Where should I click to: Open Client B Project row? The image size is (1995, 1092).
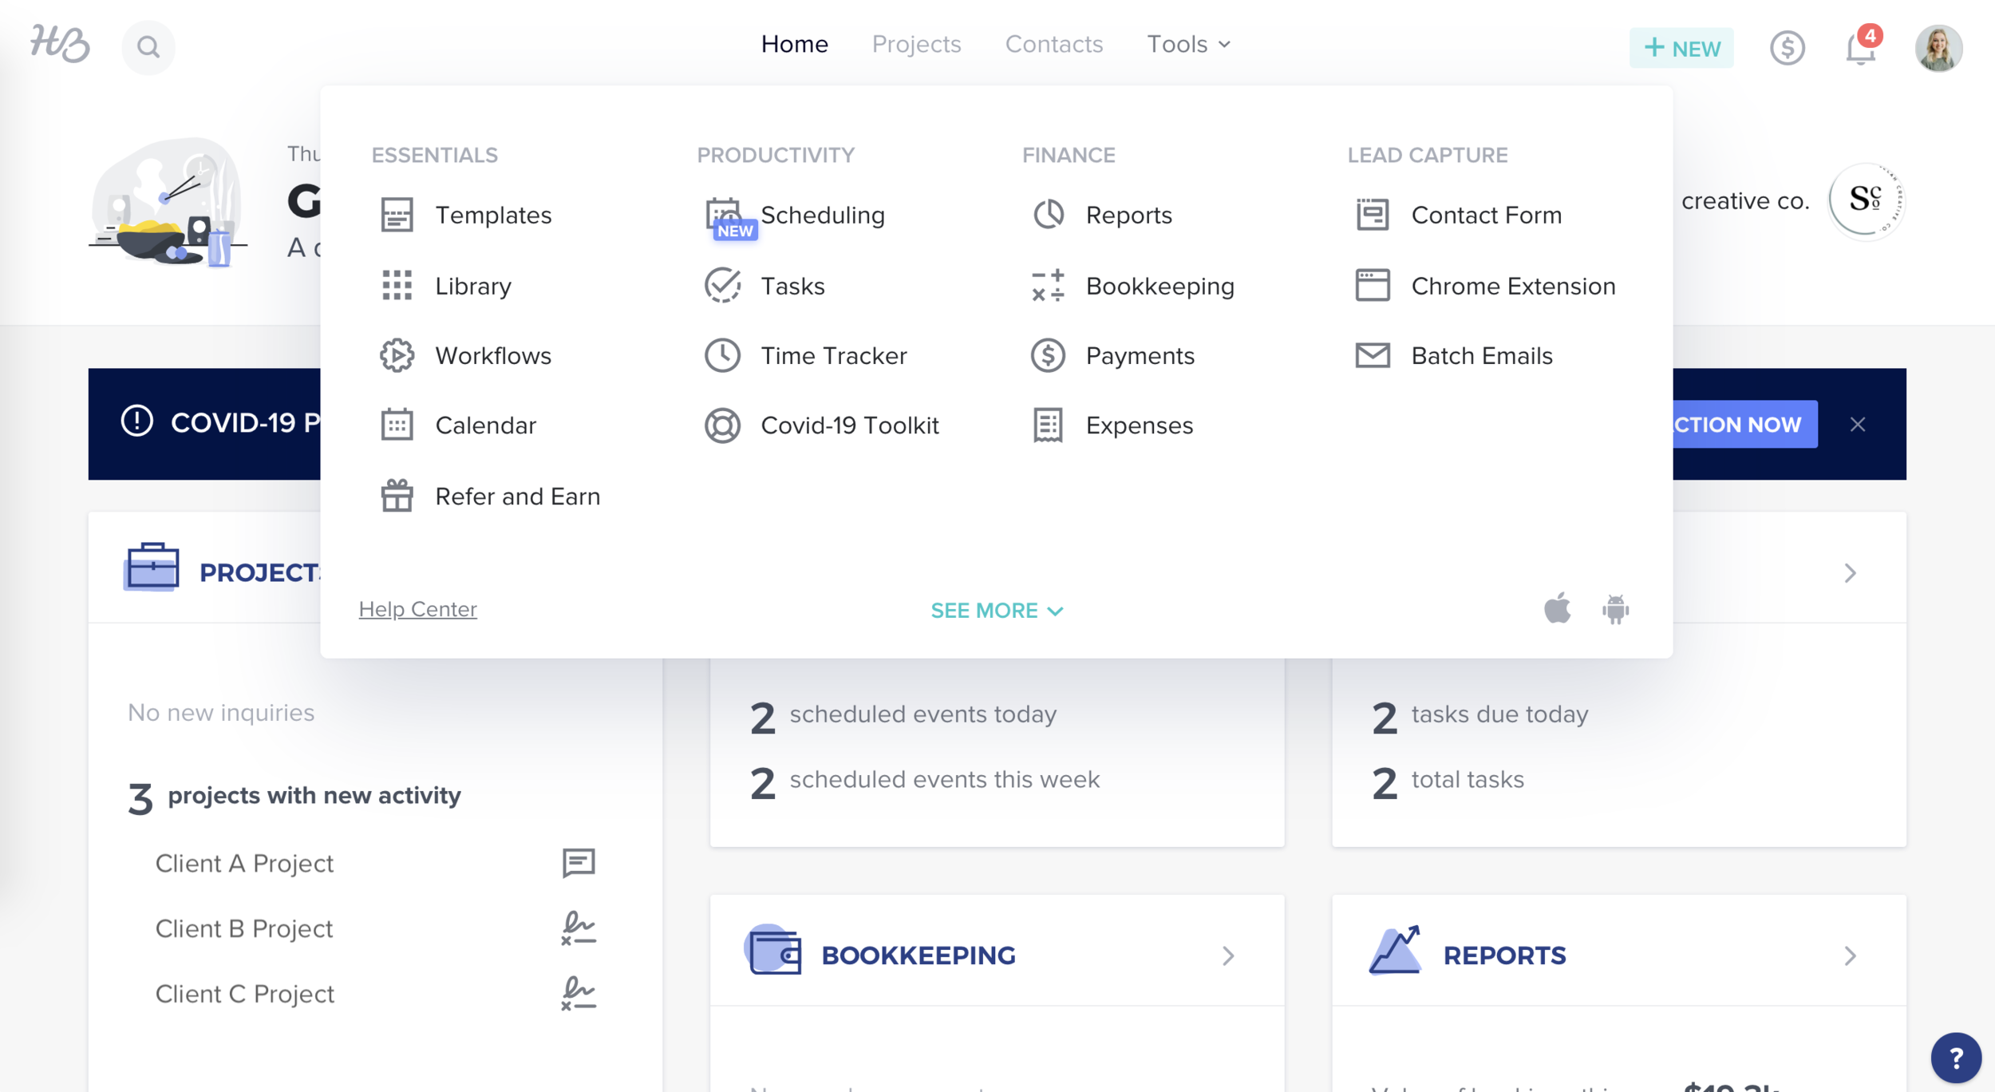tap(375, 928)
